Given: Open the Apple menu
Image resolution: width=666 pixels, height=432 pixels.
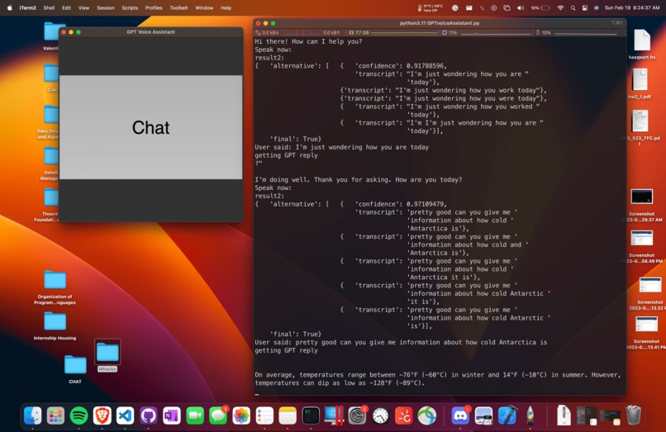Looking at the screenshot, I should [9, 7].
